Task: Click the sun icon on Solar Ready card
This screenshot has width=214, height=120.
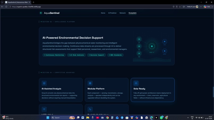Action: (x=136, y=83)
